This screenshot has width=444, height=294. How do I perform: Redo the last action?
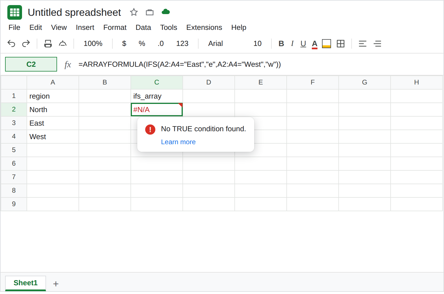click(26, 44)
